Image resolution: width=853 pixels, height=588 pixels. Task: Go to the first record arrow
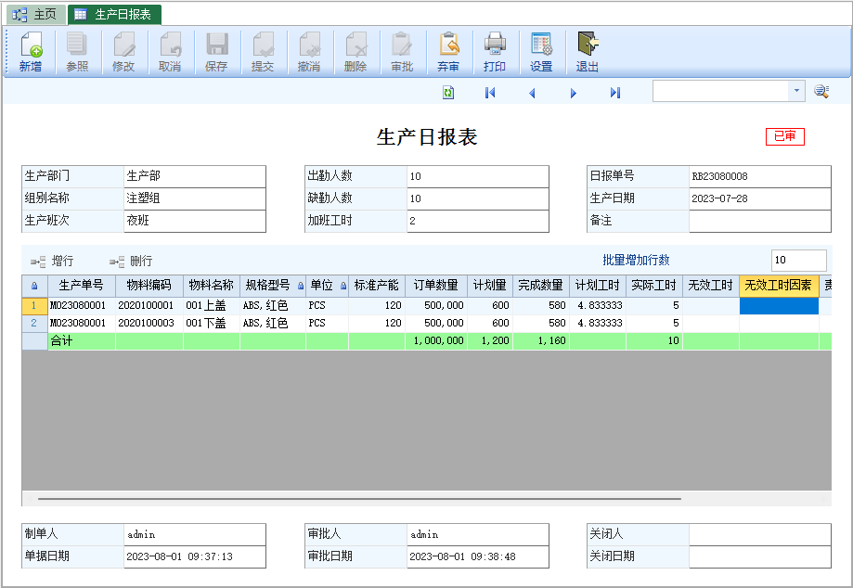[490, 93]
